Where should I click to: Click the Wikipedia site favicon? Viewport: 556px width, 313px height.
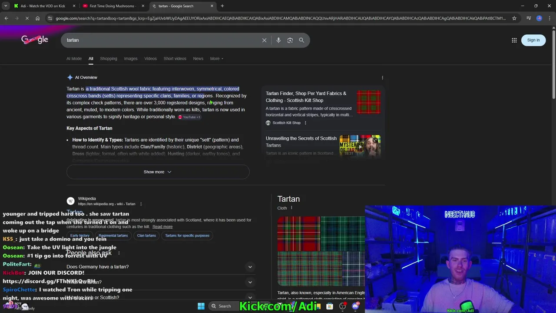point(70,201)
